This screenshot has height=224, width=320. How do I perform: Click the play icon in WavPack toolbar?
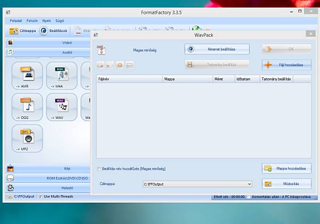120,65
